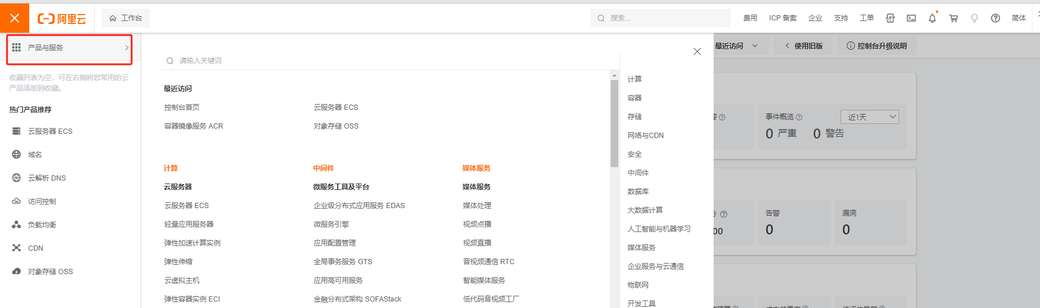This screenshot has height=308, width=1040.
Task: Close the products panel with X
Action: pos(697,51)
